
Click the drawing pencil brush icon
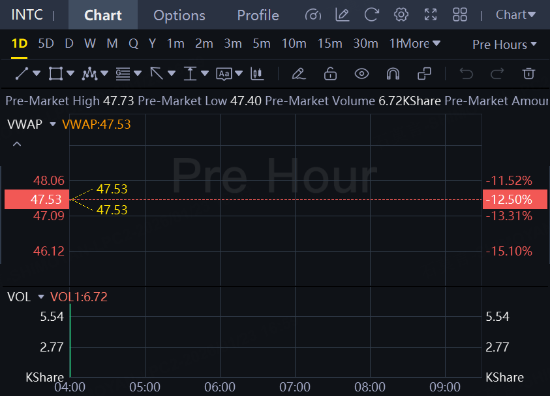[x=299, y=74]
